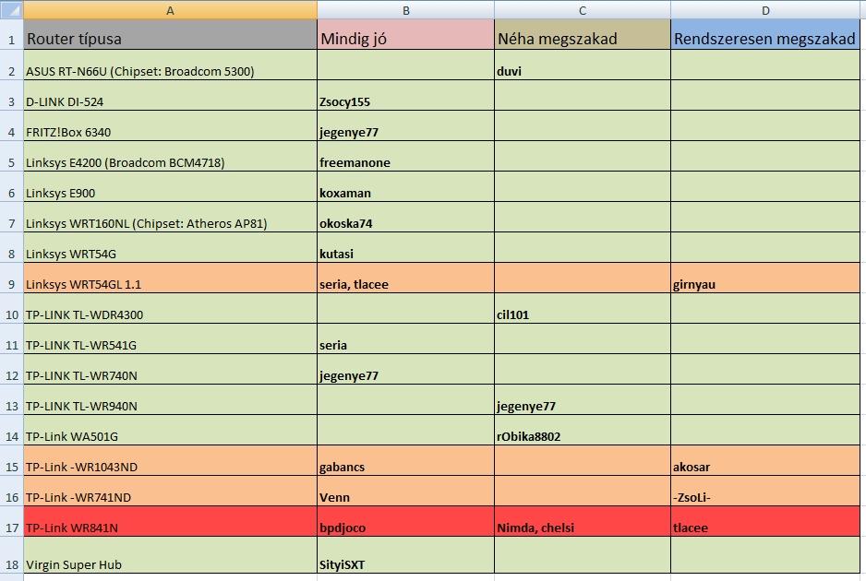Image resolution: width=866 pixels, height=581 pixels.
Task: Select cell 'ASUS RT-N66U (Chipset: Broadcom 5300)'
Action: pyautogui.click(x=170, y=65)
